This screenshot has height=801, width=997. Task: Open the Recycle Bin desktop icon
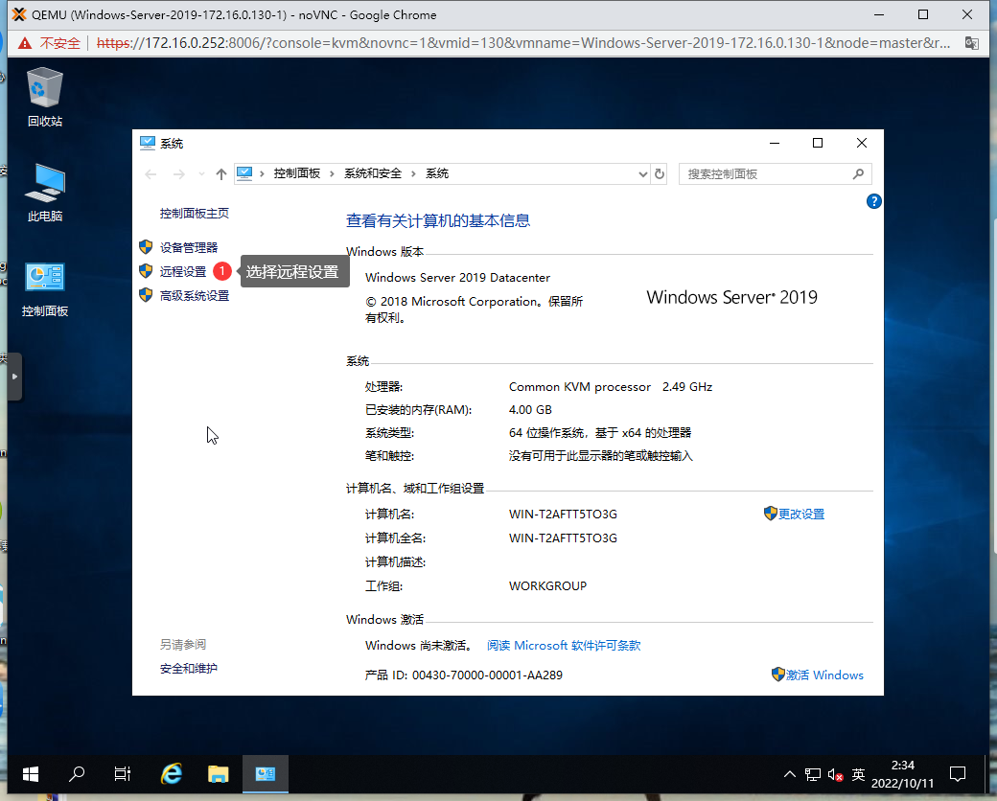point(44,97)
